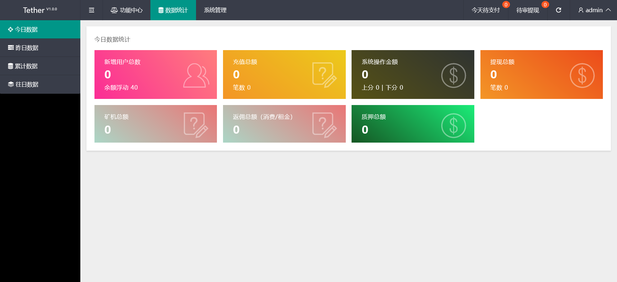Click the dollar icon on 提现总额 card
Screen dimensions: 617x282
582,75
